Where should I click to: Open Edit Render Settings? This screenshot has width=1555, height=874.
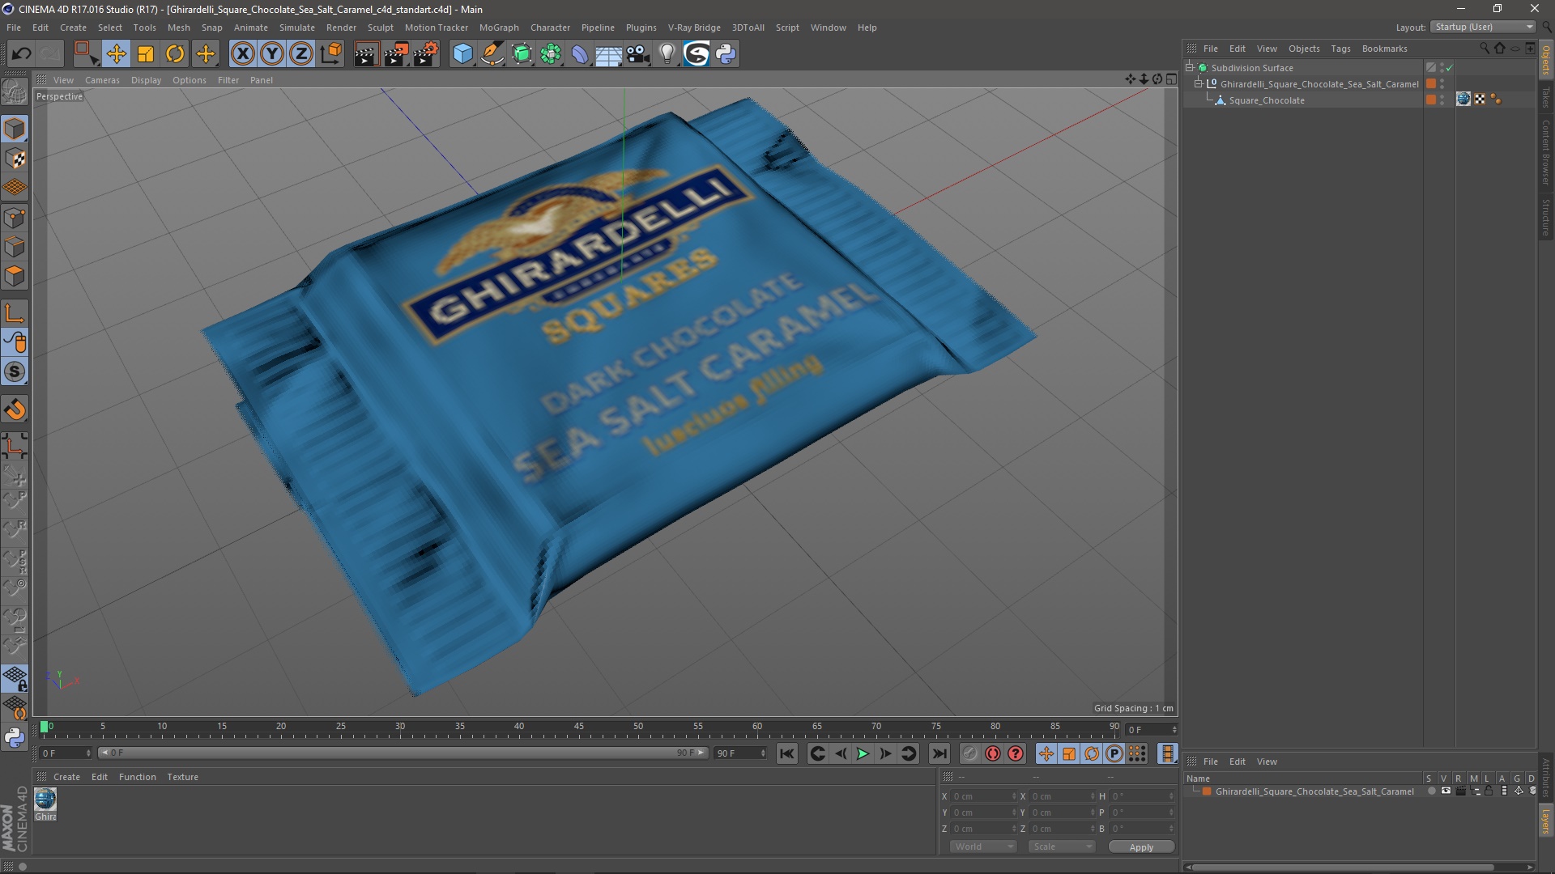tap(426, 53)
